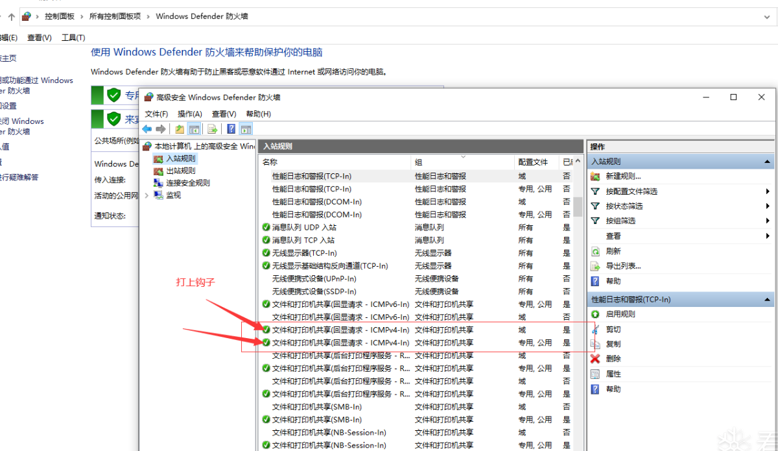The width and height of the screenshot is (778, 451).
Task: Click 启用规则 in the actions pane
Action: pos(620,314)
